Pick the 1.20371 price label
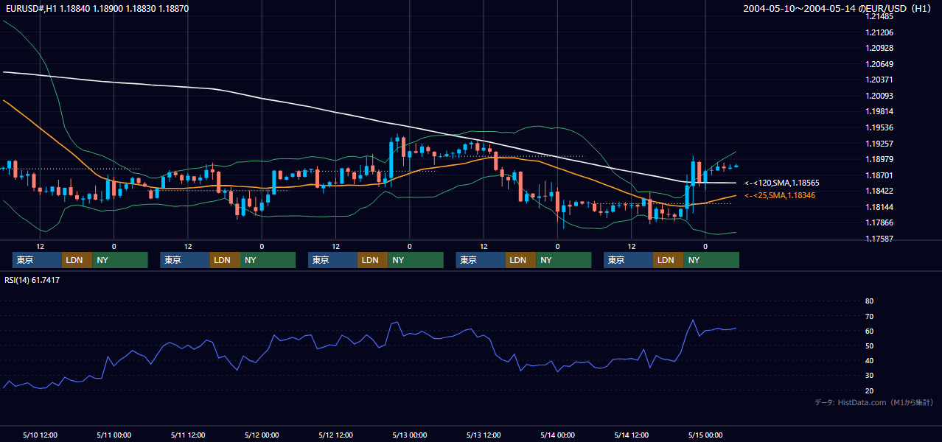Image resolution: width=942 pixels, height=442 pixels. coord(880,80)
